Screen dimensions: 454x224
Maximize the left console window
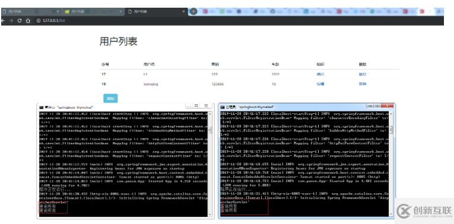click(196, 106)
